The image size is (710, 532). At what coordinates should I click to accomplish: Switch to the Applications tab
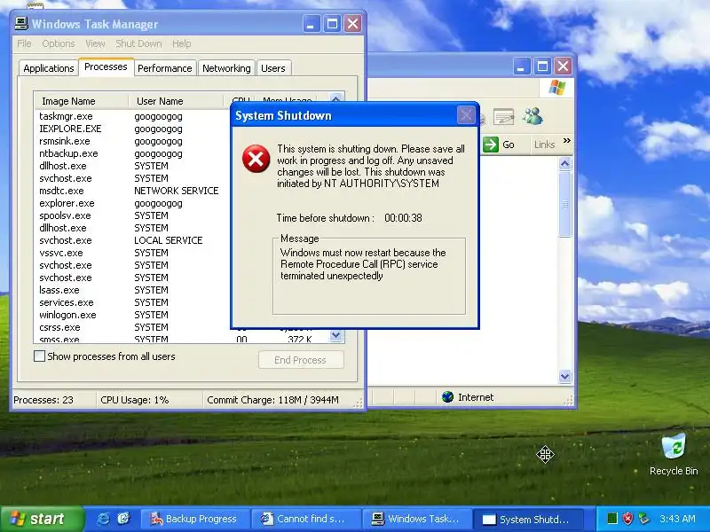click(x=49, y=68)
